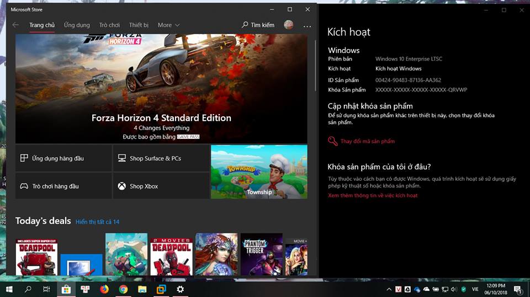Open the clock showing 12:09 PM
Viewport: 530px width, 297px height.
(496, 289)
